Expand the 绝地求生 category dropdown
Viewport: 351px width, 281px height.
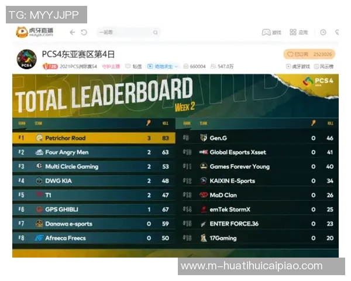pyautogui.click(x=162, y=66)
